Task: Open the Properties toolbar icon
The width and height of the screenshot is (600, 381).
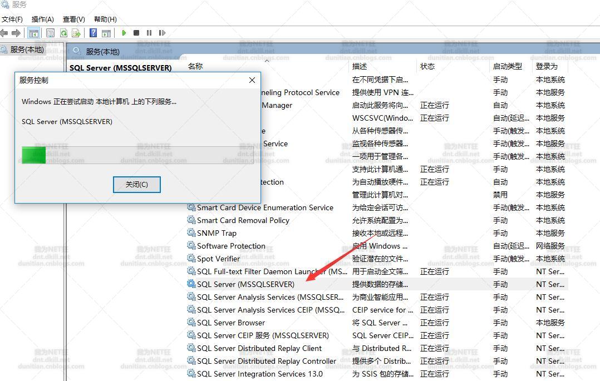Action: click(x=50, y=33)
